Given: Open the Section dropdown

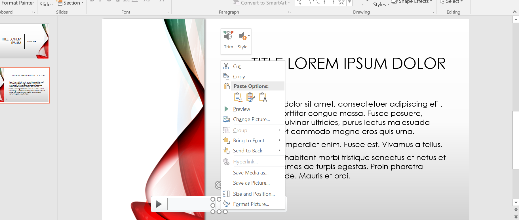Looking at the screenshot, I should 71,3.
